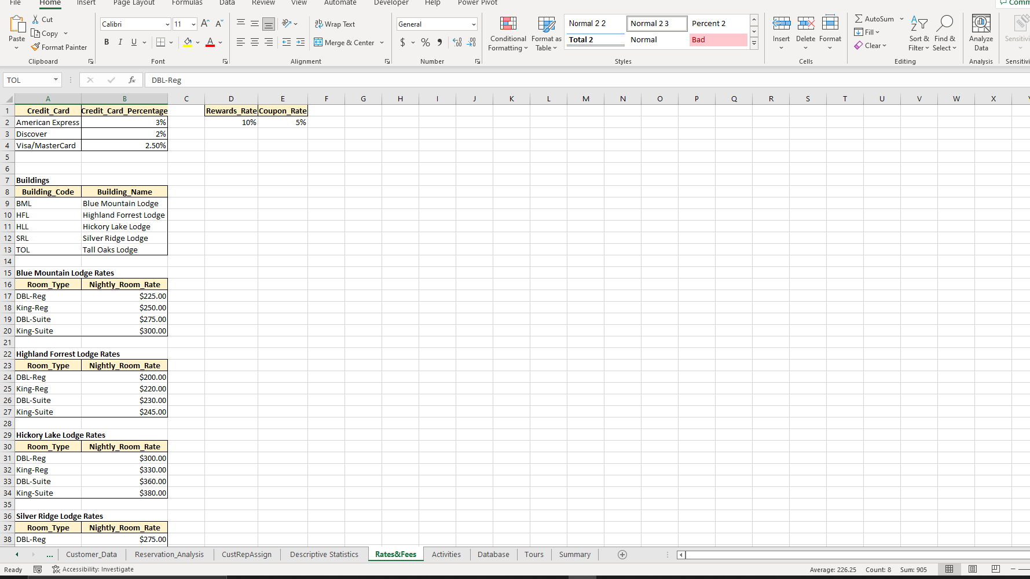Click Decrease Decimal icon
Viewport: 1030px width, 579px height.
(472, 42)
